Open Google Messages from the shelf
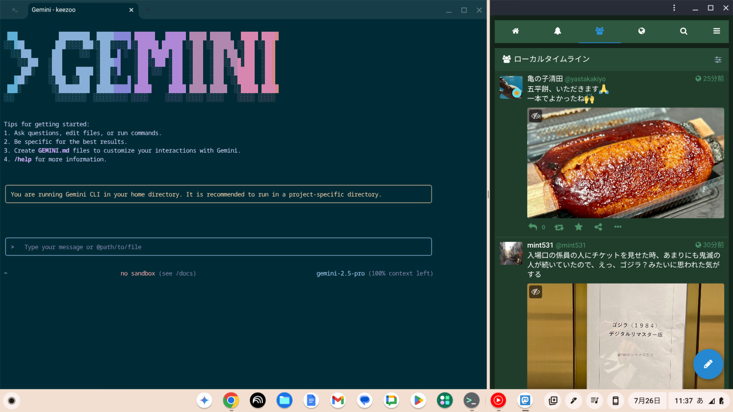Viewport: 733px width, 412px height. point(365,400)
